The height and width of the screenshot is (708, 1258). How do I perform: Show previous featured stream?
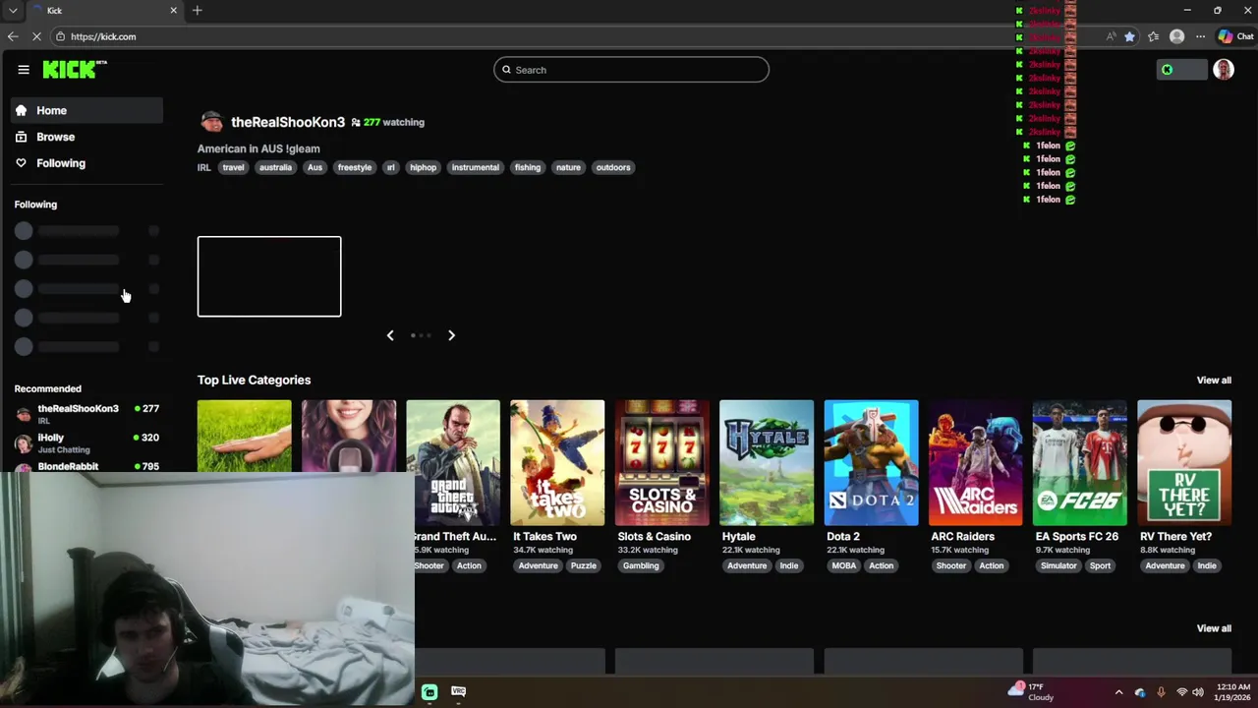[x=390, y=335]
